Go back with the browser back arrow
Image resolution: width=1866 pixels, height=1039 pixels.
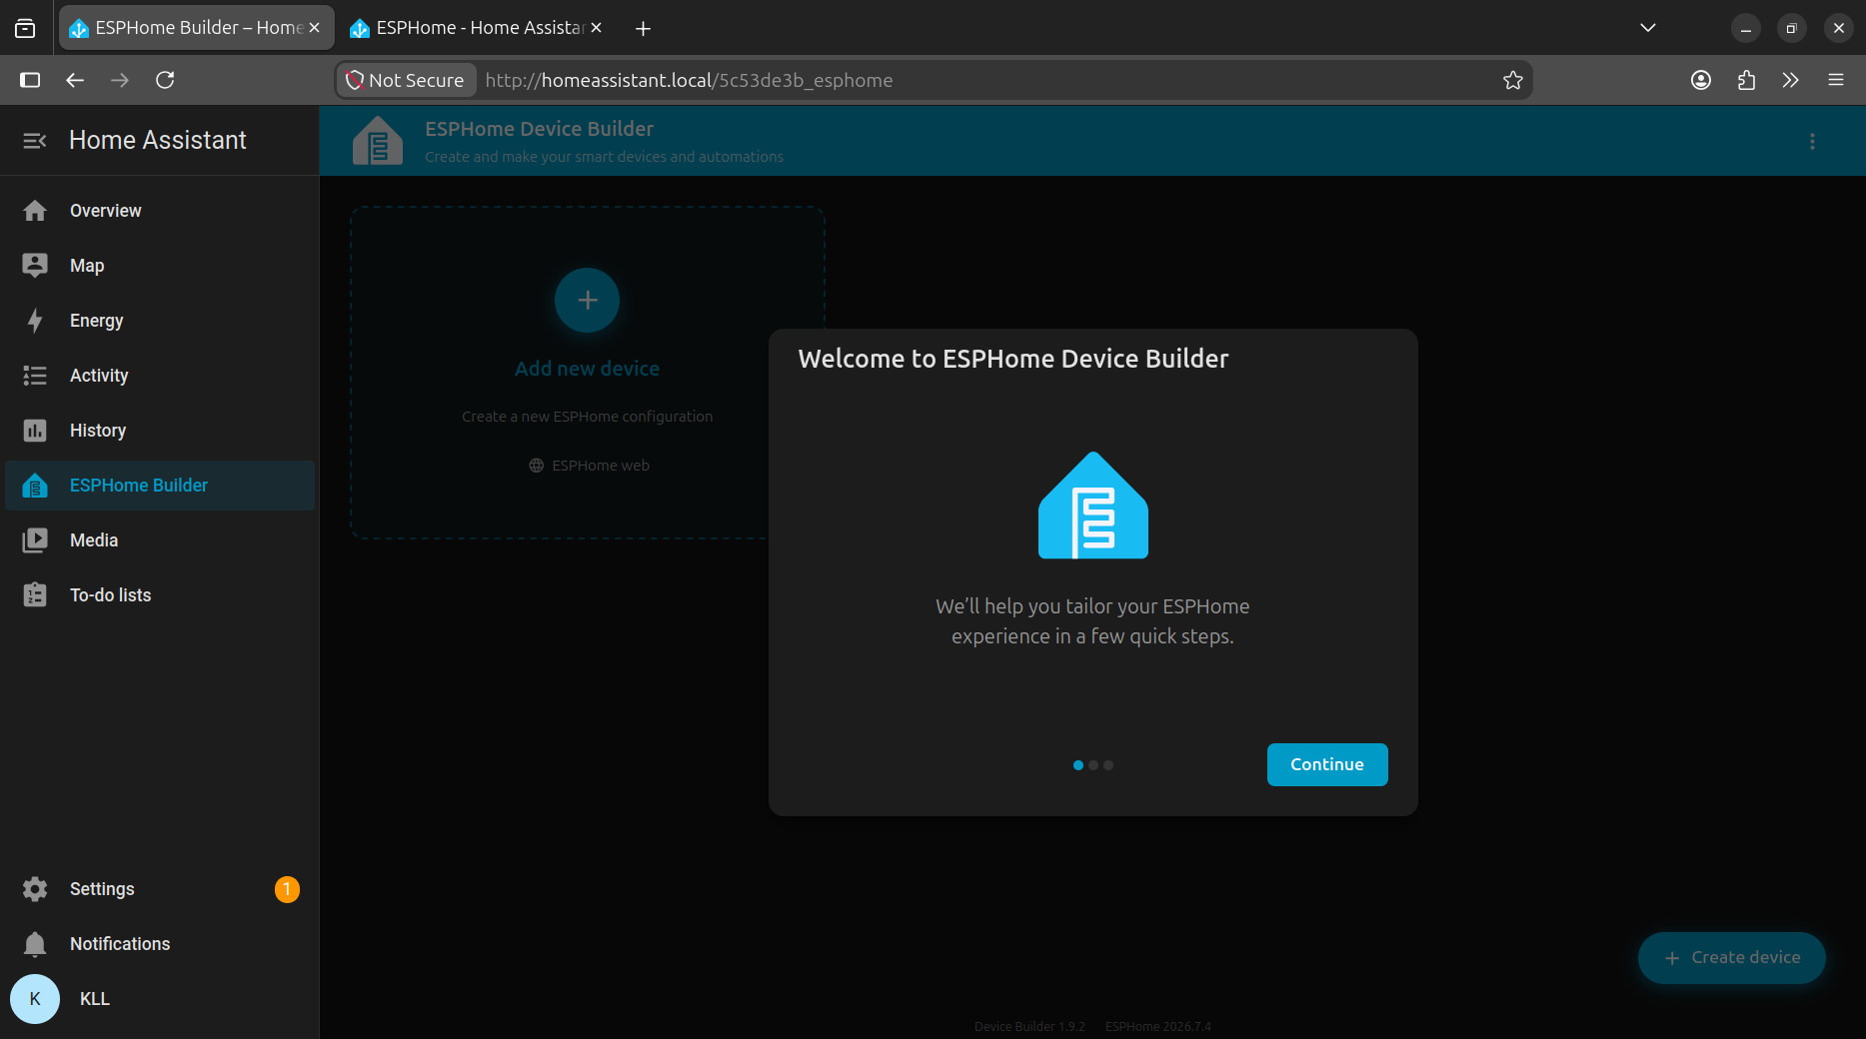75,80
